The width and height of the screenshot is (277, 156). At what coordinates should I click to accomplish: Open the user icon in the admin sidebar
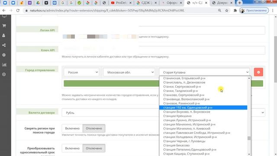4,36
